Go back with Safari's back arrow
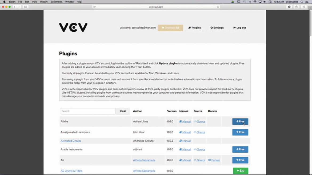Screen dimensions: 312x175 pyautogui.click(x=14, y=7)
